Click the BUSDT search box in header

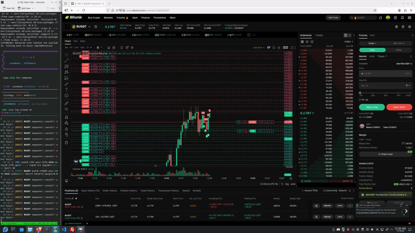[x=363, y=18]
